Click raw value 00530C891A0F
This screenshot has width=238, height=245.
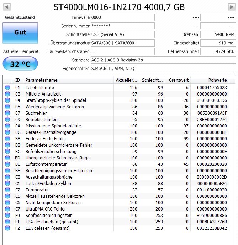(x=212, y=113)
